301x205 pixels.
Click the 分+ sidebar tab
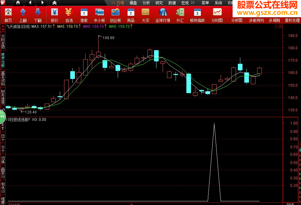click(x=3, y=149)
